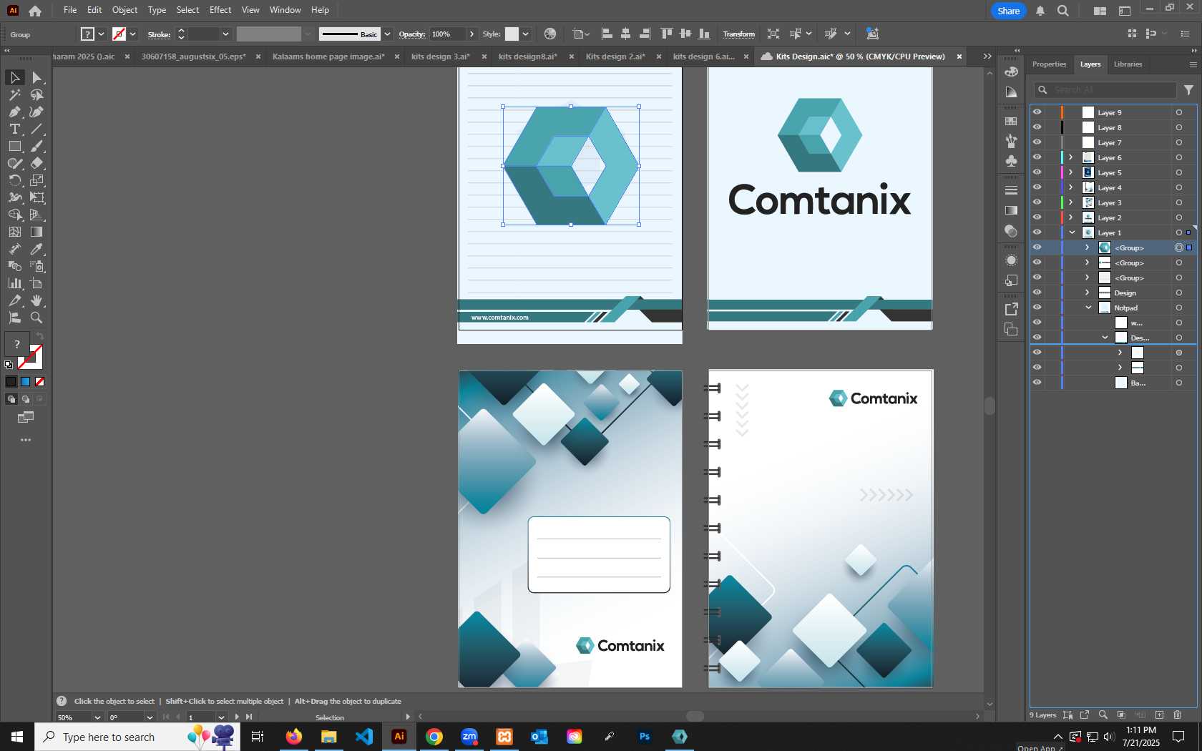Select the Direct Selection tool
Screen dimensions: 1202x751
[x=36, y=77]
